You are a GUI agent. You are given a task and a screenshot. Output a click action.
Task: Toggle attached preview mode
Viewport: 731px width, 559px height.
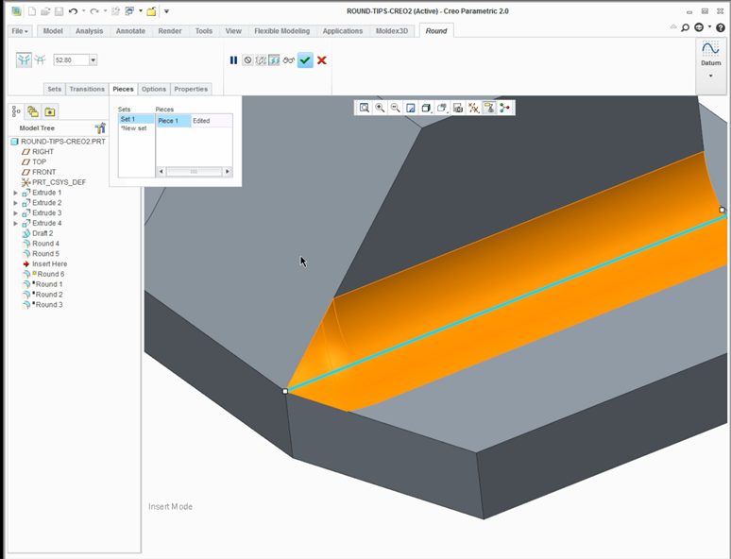pyautogui.click(x=274, y=60)
